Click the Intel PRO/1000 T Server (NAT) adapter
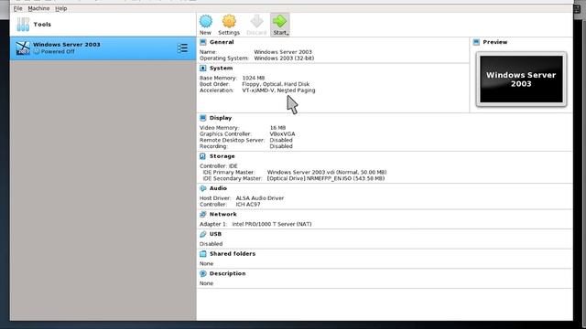Screen dimensions: 586x329 [272, 224]
